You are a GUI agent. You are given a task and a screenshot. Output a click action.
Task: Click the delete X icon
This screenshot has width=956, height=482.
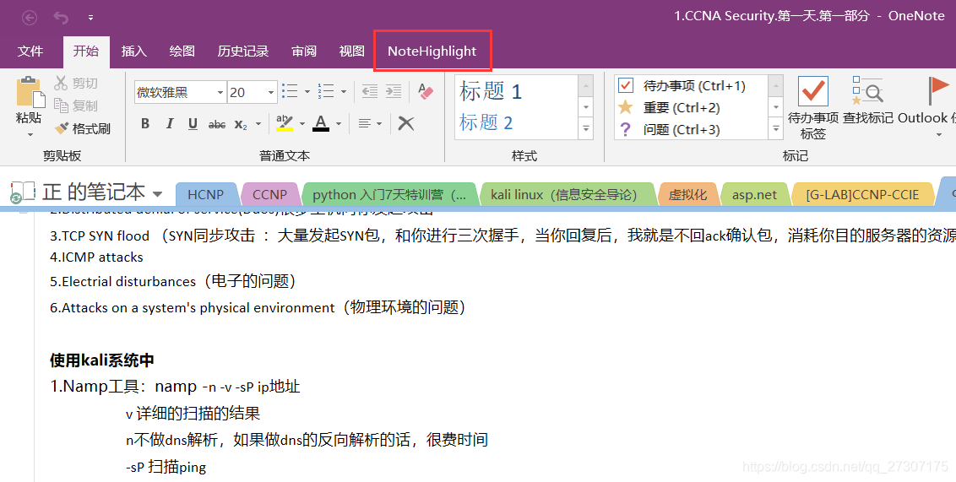click(406, 124)
